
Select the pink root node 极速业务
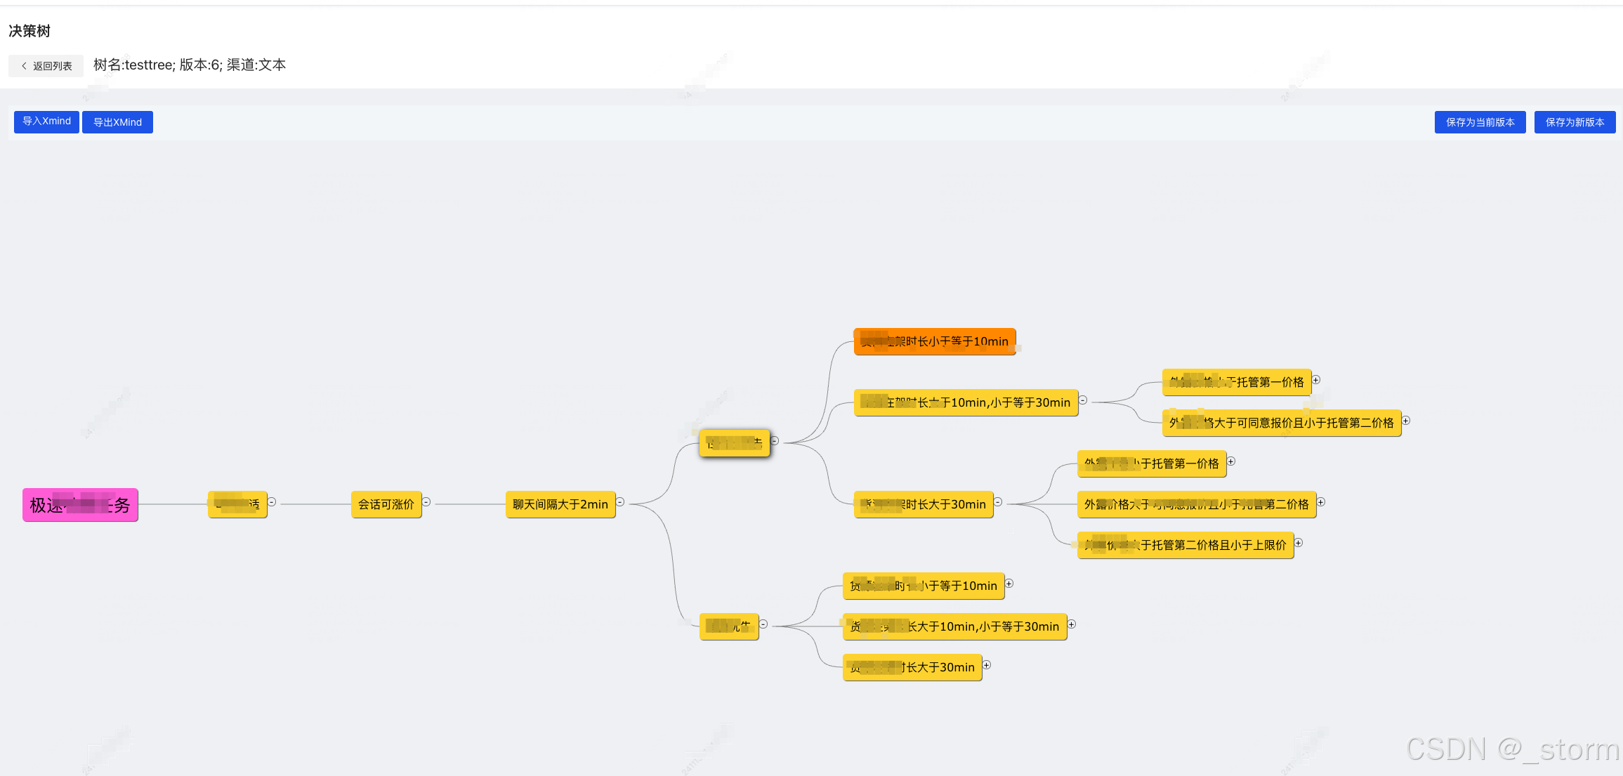(79, 504)
